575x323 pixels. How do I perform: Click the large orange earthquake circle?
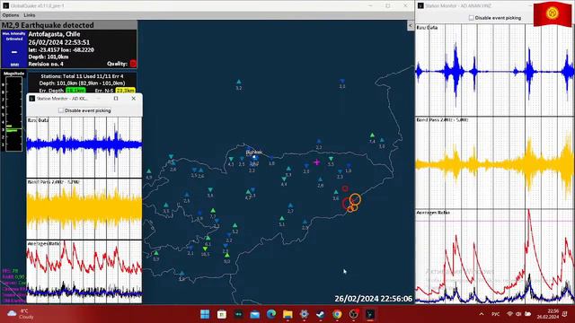click(355, 199)
